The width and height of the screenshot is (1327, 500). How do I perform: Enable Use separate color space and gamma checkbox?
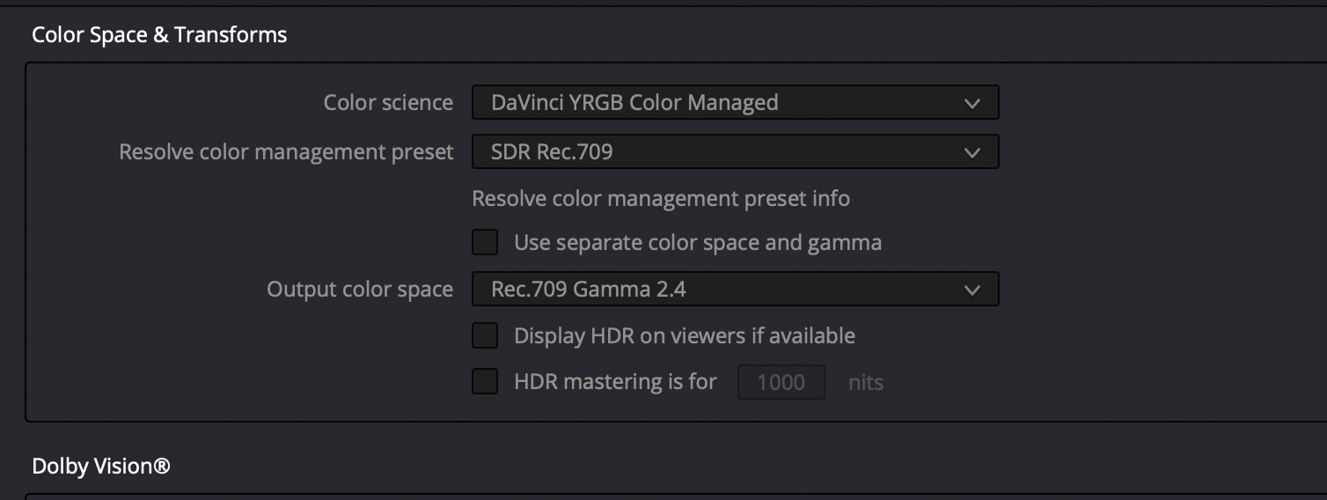click(485, 242)
